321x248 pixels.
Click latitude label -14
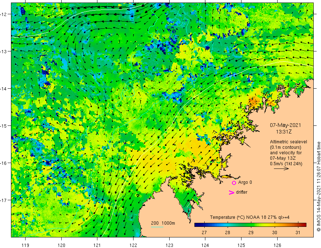coord(4,88)
